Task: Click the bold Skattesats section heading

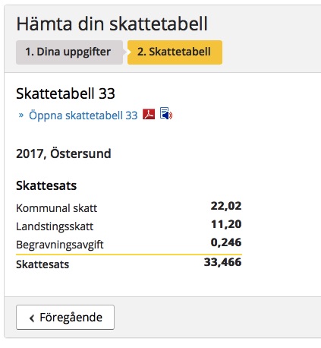Action: [46, 185]
